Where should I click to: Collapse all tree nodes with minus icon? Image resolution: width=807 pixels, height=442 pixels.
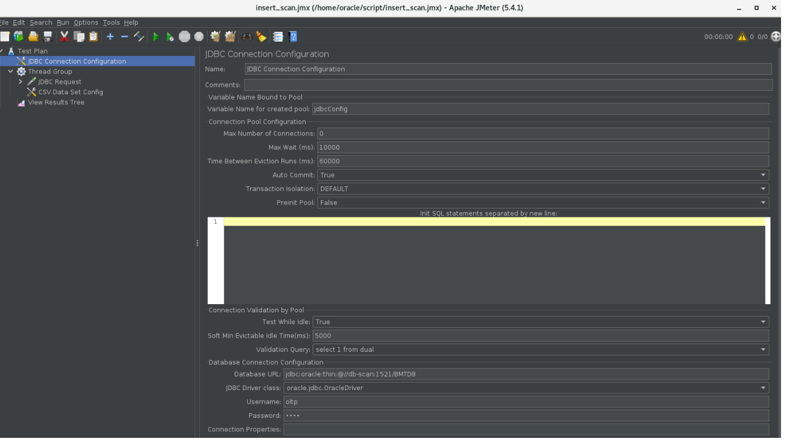124,37
